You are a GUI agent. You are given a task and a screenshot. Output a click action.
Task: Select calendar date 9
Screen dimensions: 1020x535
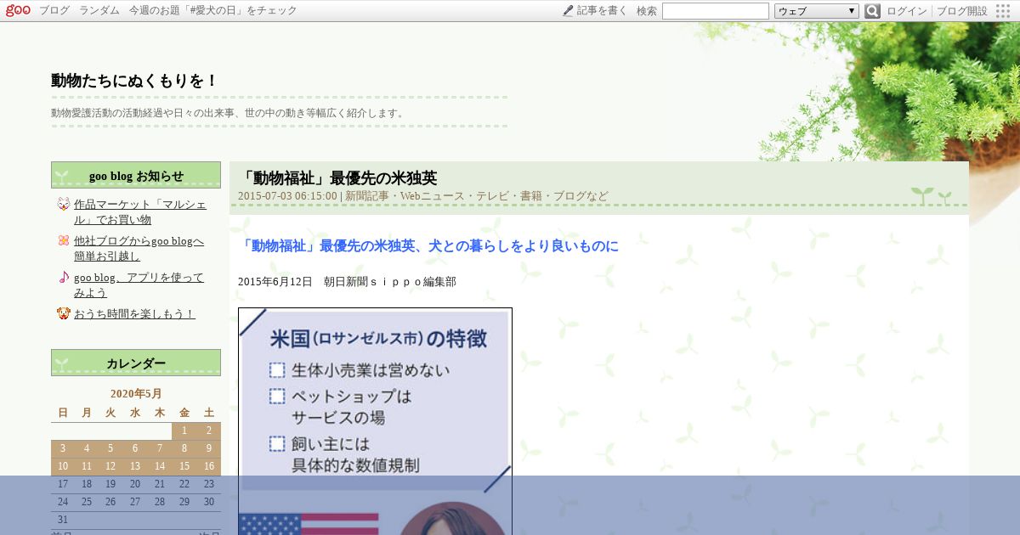click(x=208, y=448)
